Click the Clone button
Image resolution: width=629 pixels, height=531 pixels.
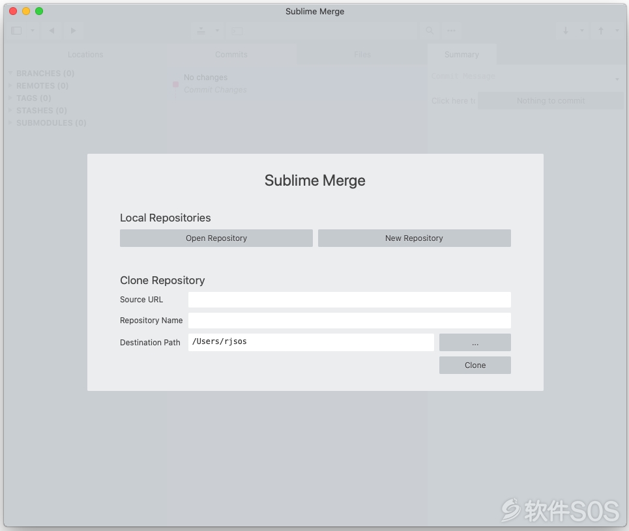(475, 366)
